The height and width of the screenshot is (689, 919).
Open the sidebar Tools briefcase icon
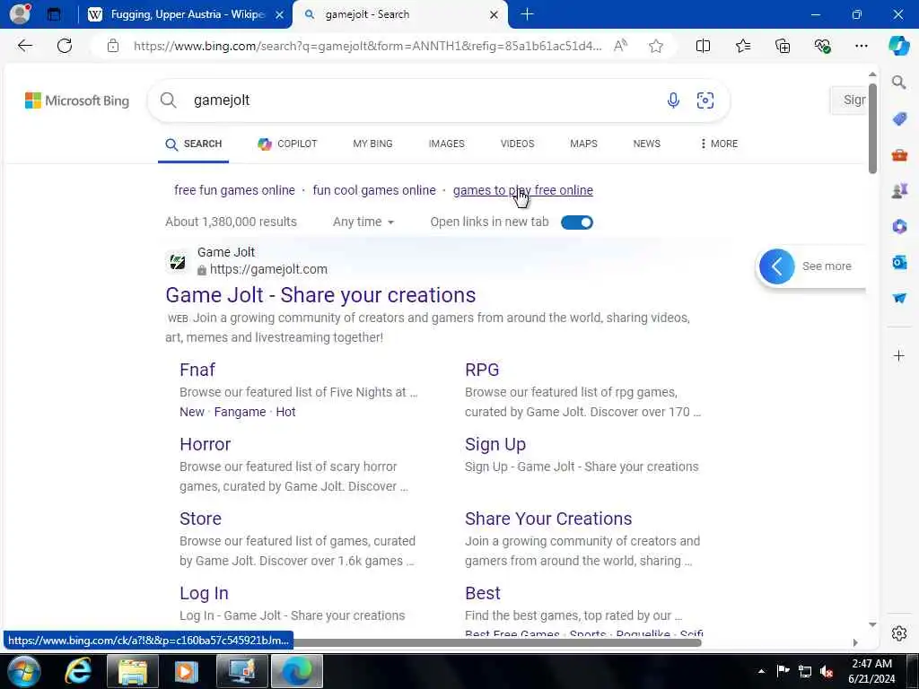pyautogui.click(x=899, y=155)
